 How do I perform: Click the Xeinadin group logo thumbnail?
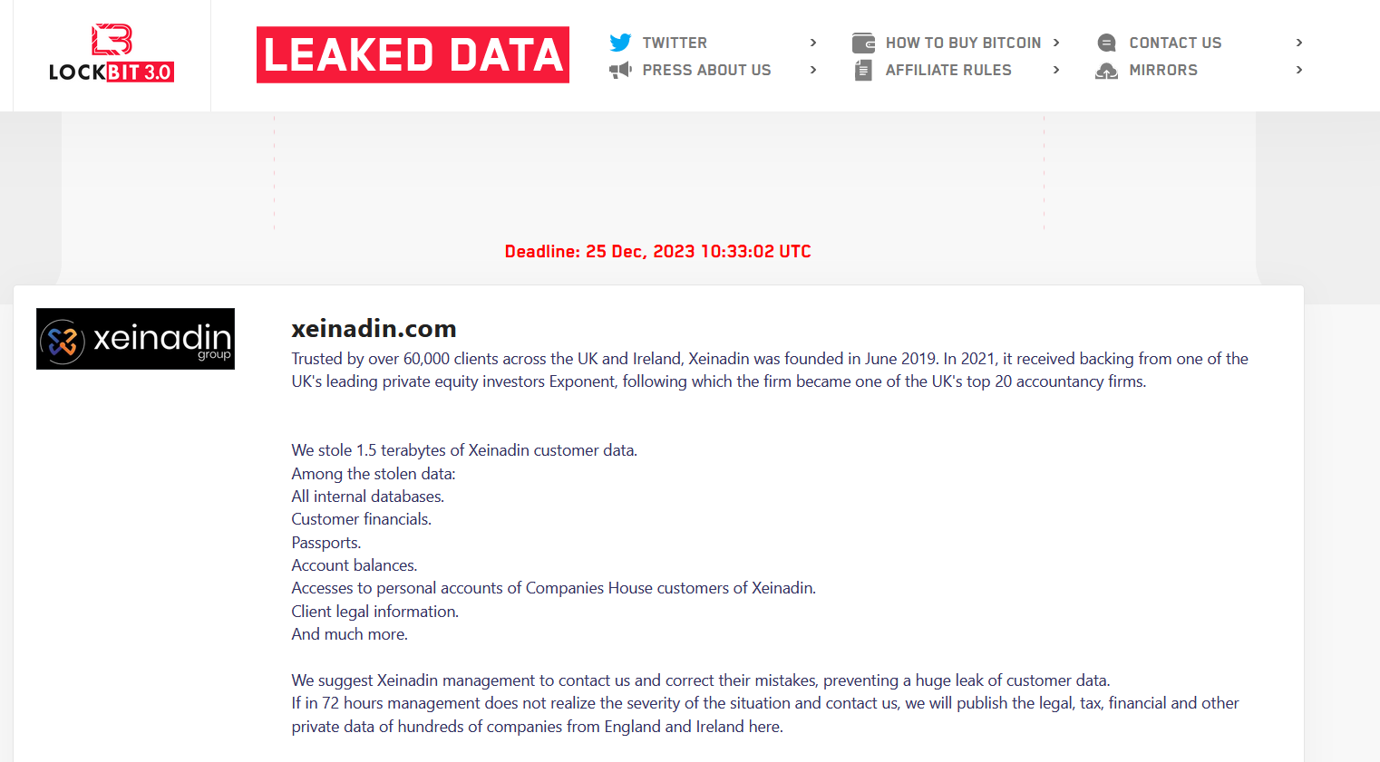[x=135, y=339]
